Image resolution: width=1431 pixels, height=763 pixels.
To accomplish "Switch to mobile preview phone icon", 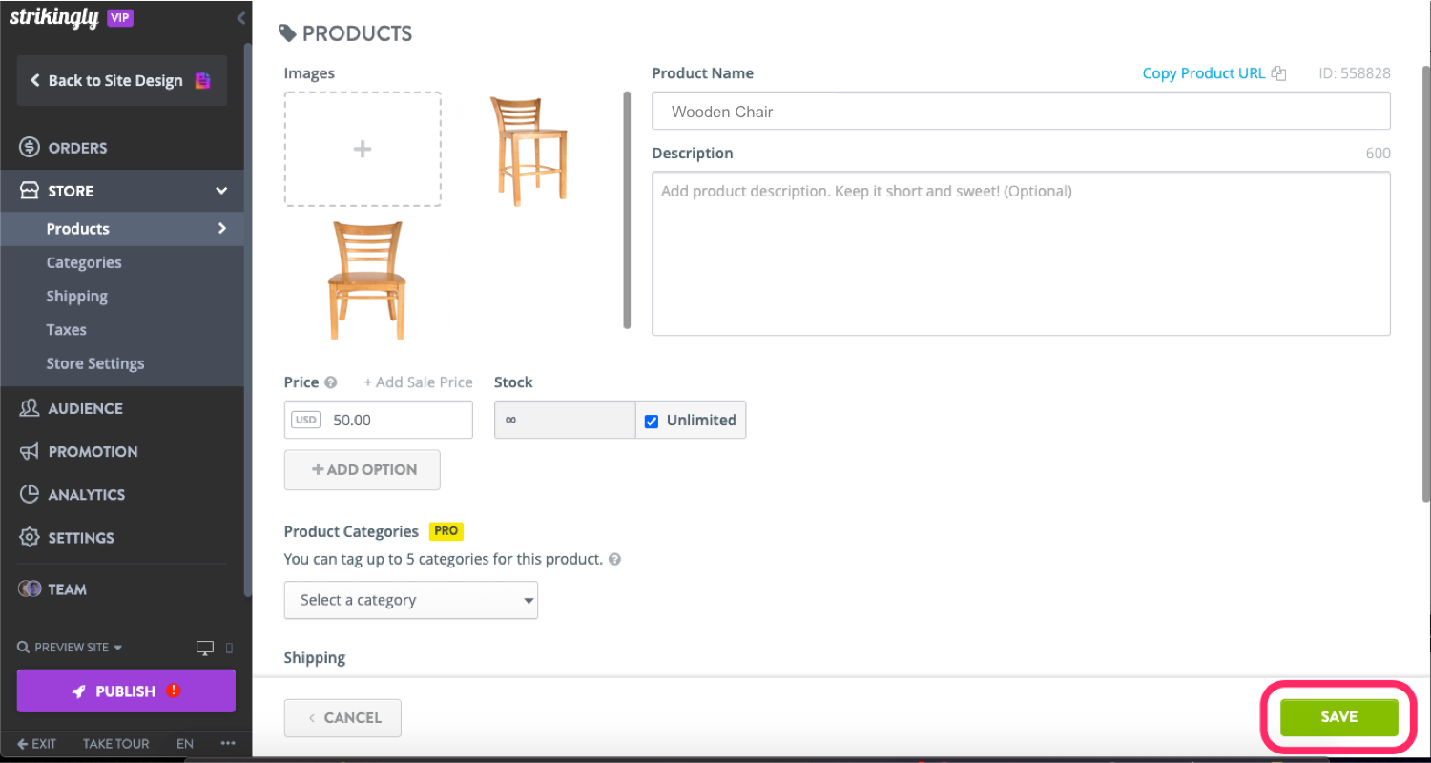I will [x=229, y=647].
